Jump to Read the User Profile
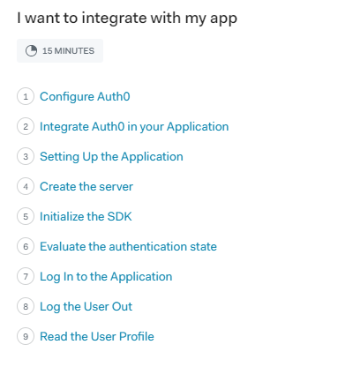This screenshot has height=382, width=338. coord(97,336)
